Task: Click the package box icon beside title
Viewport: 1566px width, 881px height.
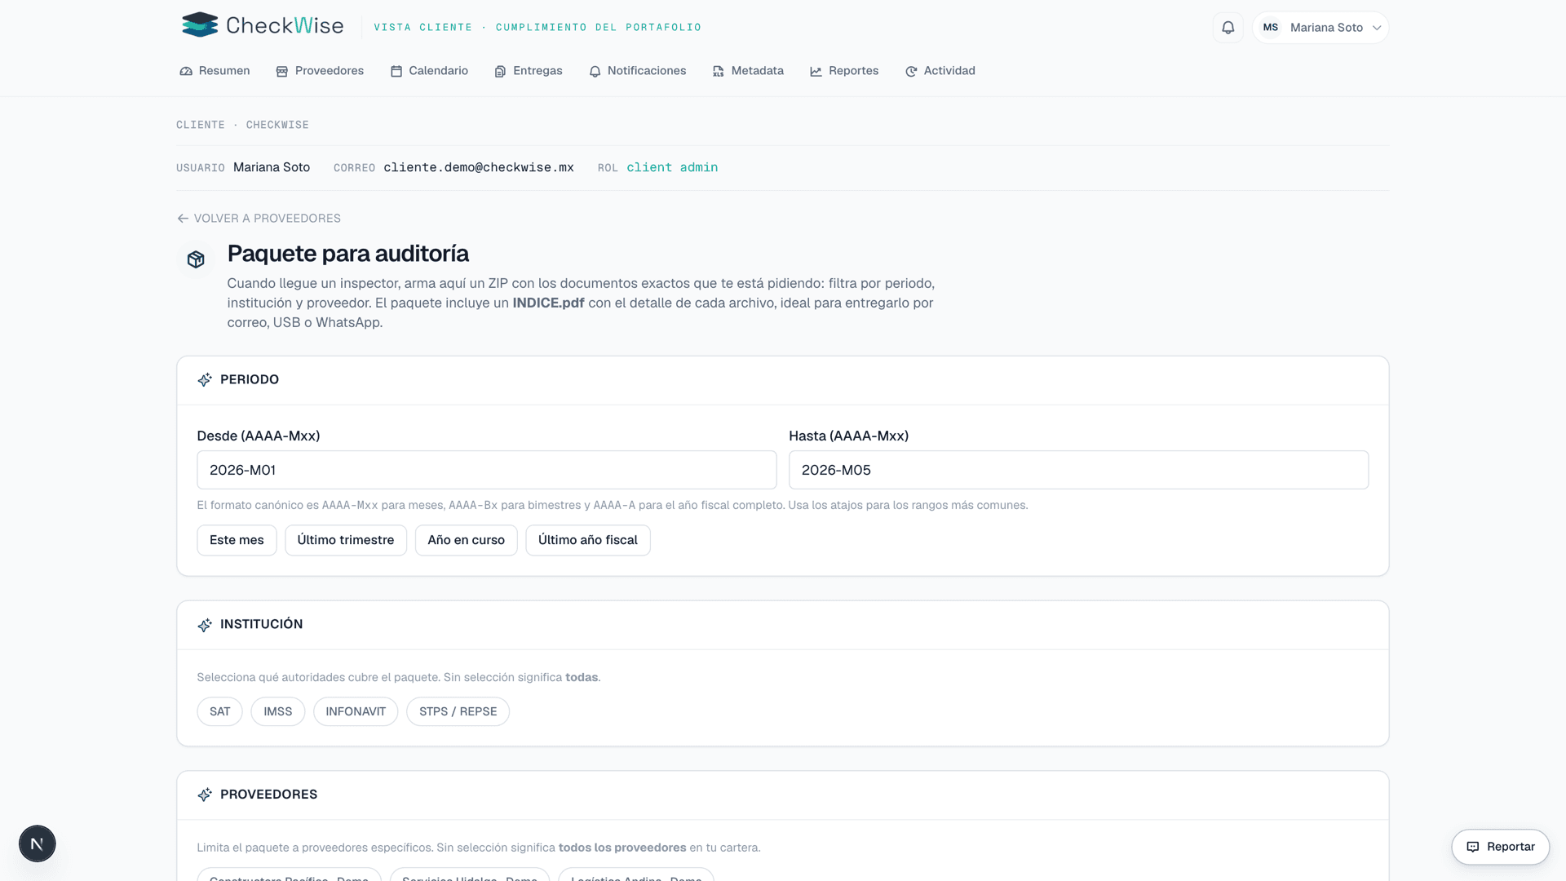Action: tap(196, 259)
